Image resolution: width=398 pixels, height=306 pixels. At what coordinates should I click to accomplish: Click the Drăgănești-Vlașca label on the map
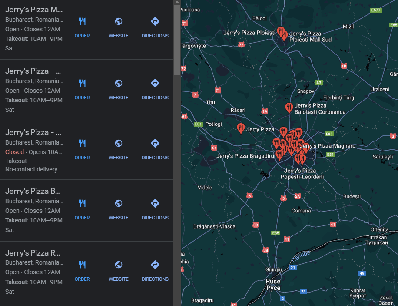214,226
